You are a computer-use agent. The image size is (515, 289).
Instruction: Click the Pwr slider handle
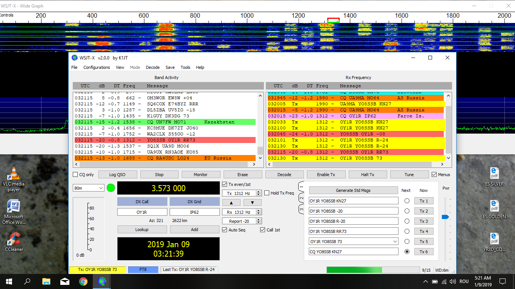(445, 217)
